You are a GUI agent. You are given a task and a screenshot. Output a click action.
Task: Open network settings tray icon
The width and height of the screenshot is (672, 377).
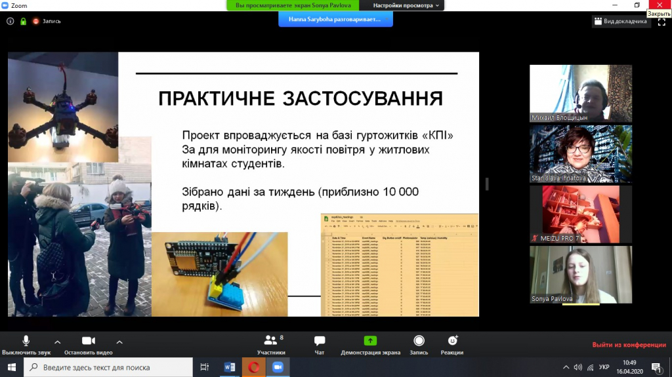pyautogui.click(x=591, y=367)
